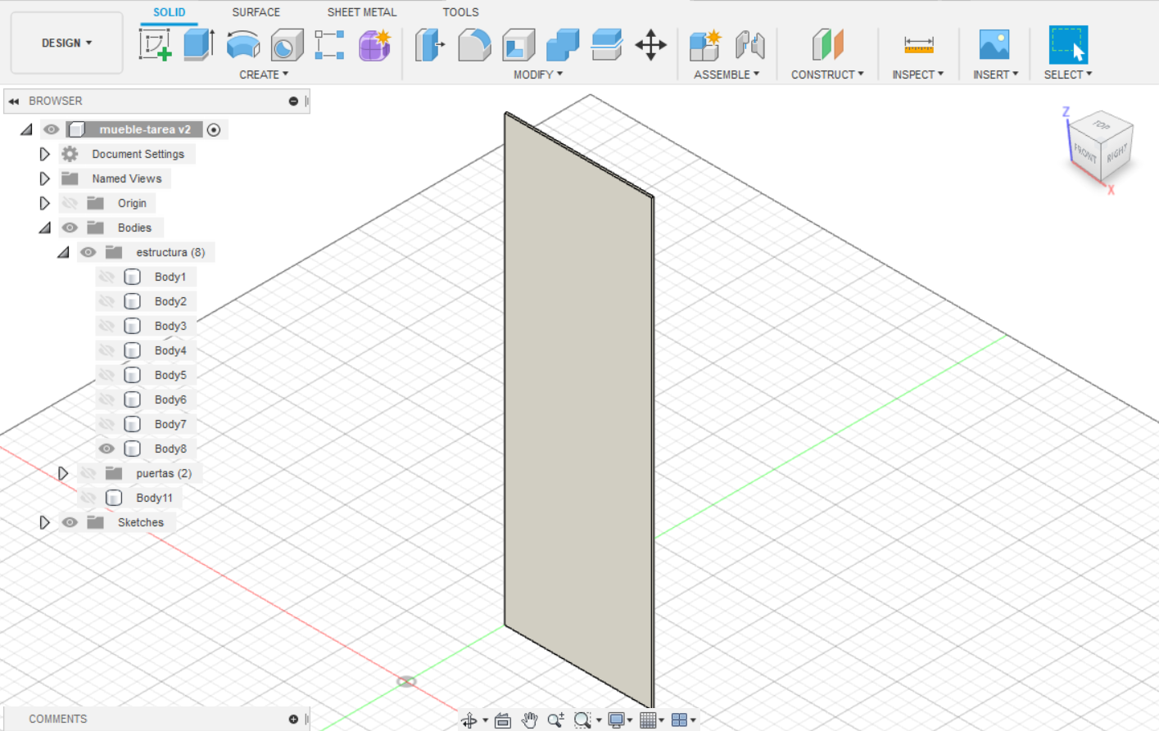Select Body11 in the browser tree
This screenshot has height=731, width=1159.
[154, 498]
